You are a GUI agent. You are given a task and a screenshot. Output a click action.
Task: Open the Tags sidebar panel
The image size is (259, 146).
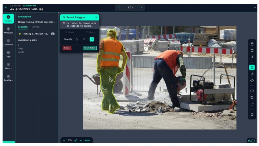point(8,54)
